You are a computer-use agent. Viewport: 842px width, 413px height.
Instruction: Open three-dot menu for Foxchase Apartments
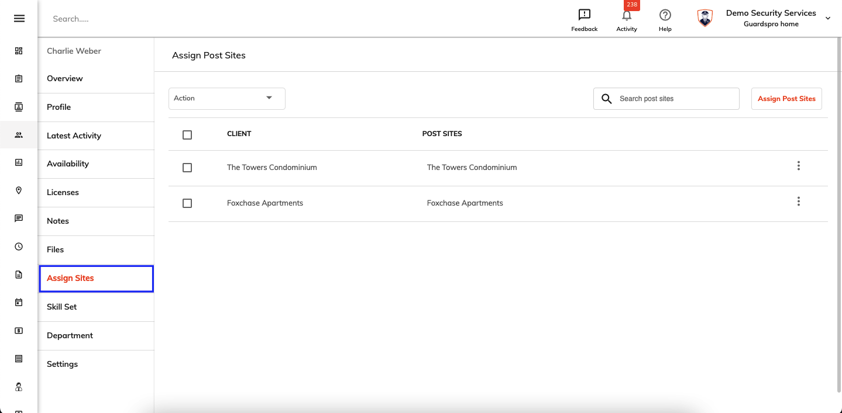(799, 202)
